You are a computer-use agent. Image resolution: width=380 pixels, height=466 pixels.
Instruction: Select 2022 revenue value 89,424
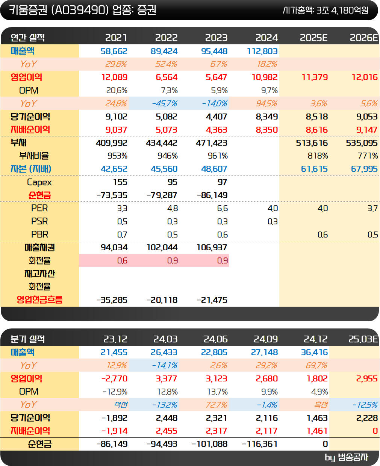point(164,51)
